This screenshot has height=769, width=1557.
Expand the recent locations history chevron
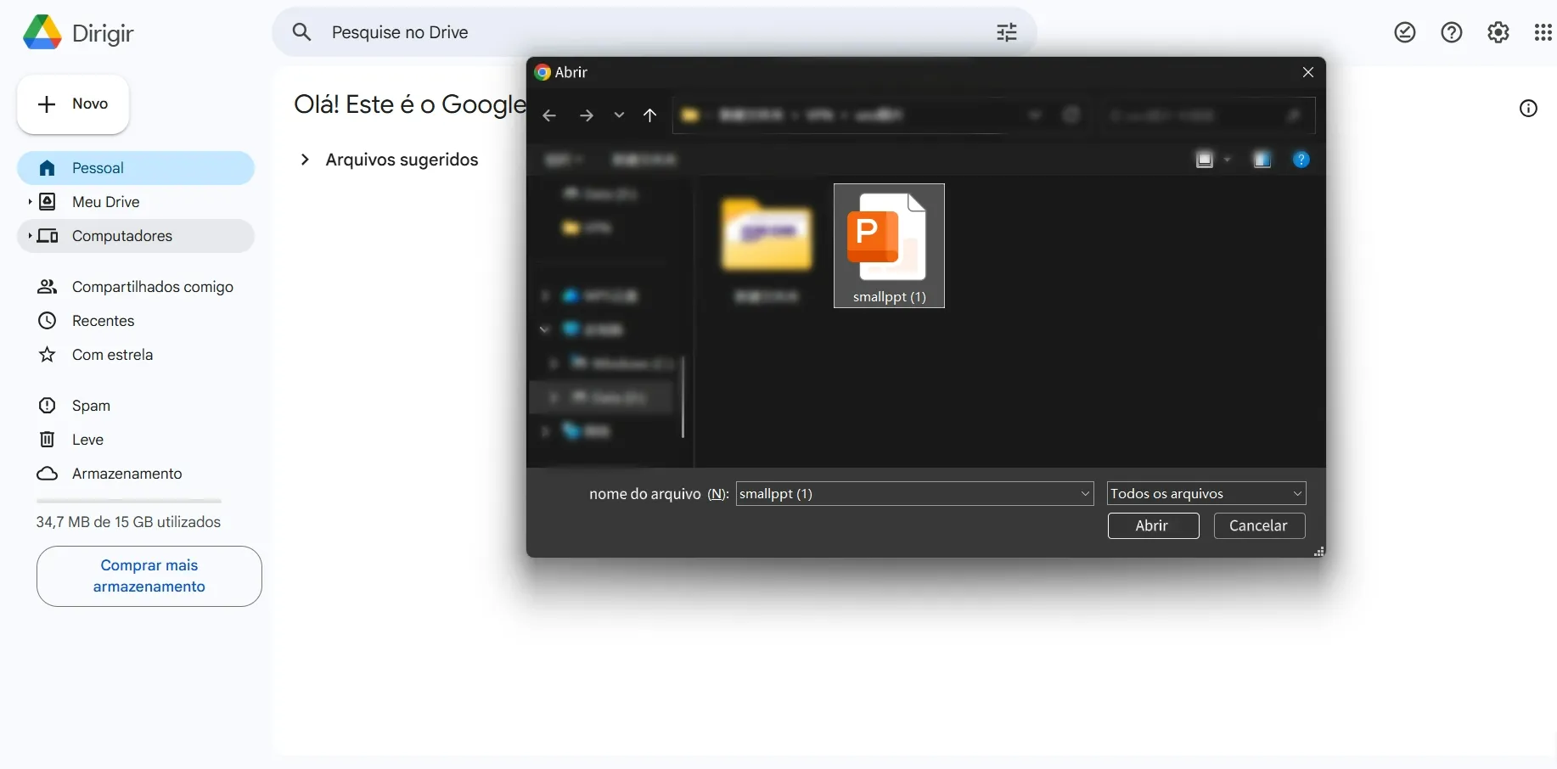(x=619, y=115)
